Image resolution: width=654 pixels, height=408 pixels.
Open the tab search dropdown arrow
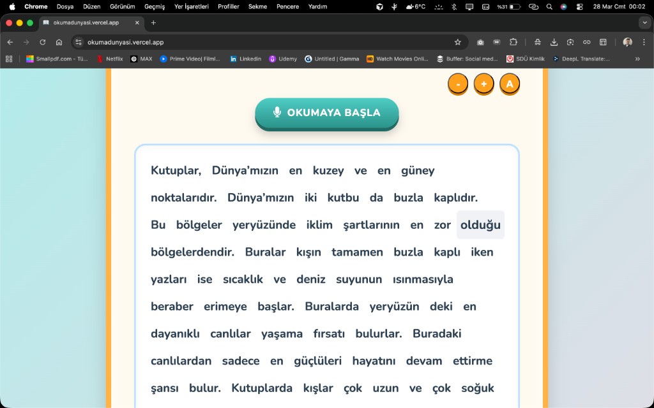[643, 22]
